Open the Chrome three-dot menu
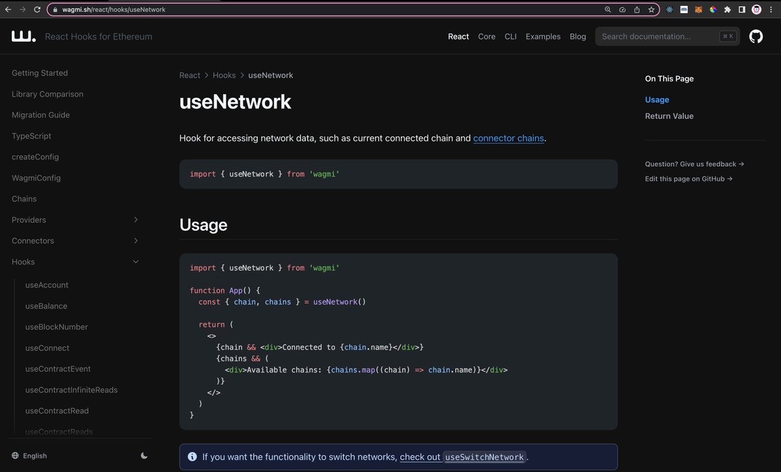This screenshot has height=472, width=781. tap(771, 10)
